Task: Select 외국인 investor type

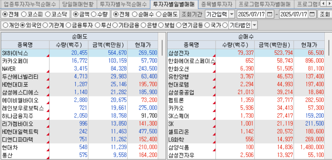Action: click(x=23, y=26)
